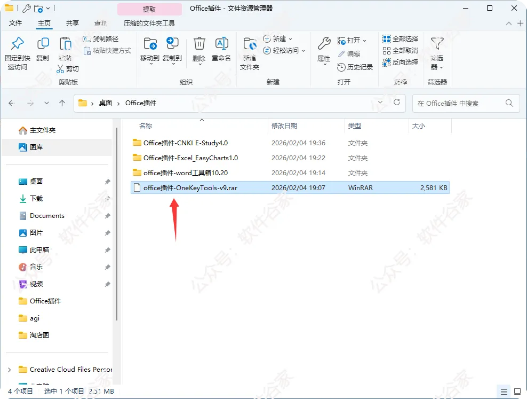Go back with the left arrow

(x=11, y=103)
